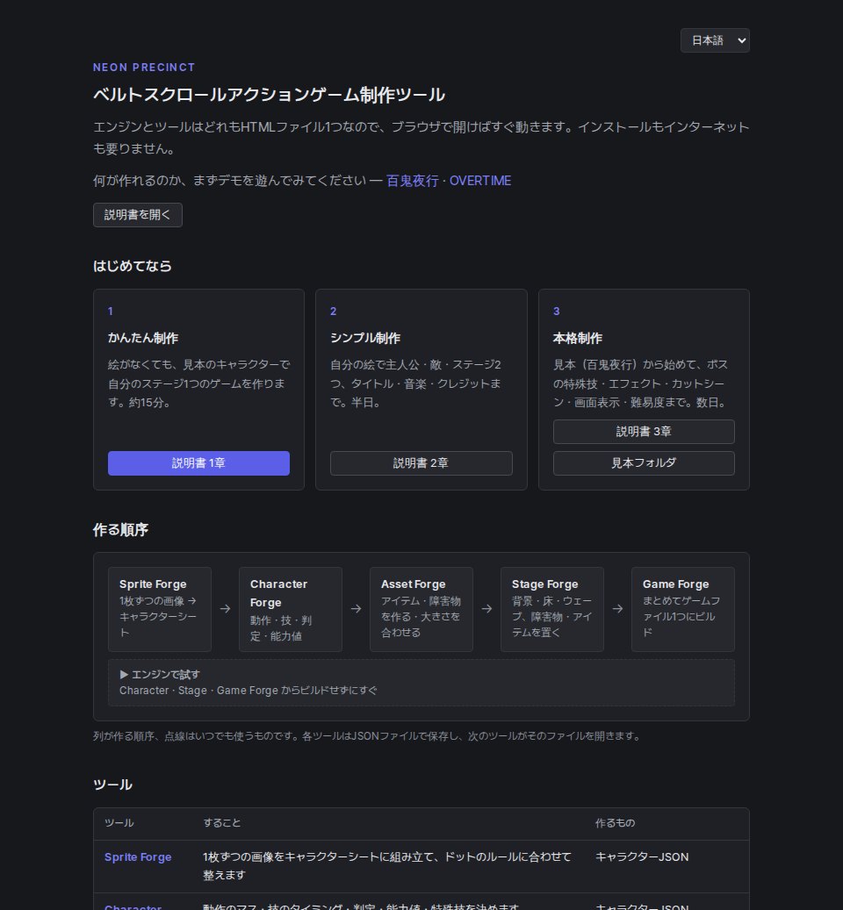The width and height of the screenshot is (843, 910).
Task: Click the text Character · Stage · Game Forge からビルドせずにすぐ
Action: 249,691
